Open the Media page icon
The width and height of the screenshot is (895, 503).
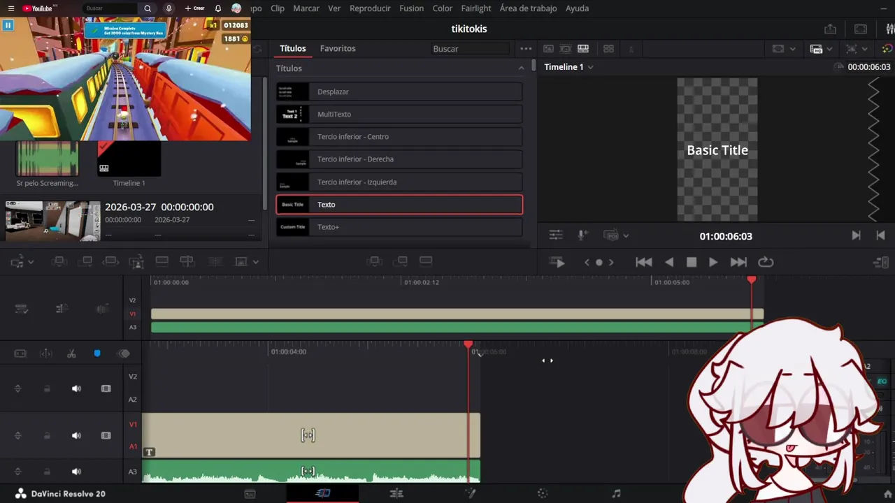(250, 494)
